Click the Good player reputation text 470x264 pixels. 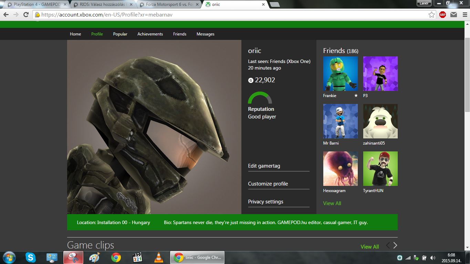click(262, 117)
